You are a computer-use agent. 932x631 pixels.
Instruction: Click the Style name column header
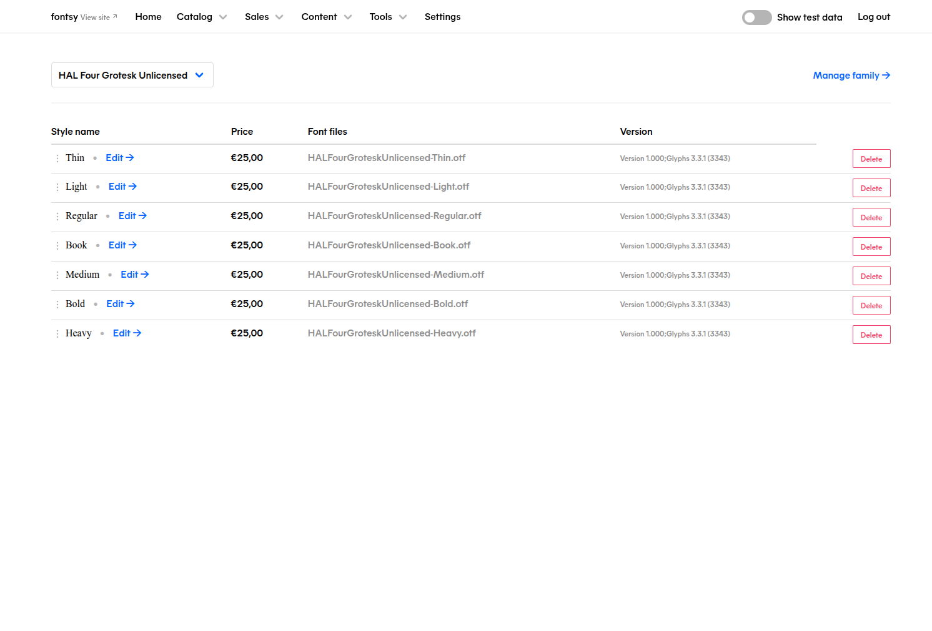tap(76, 132)
